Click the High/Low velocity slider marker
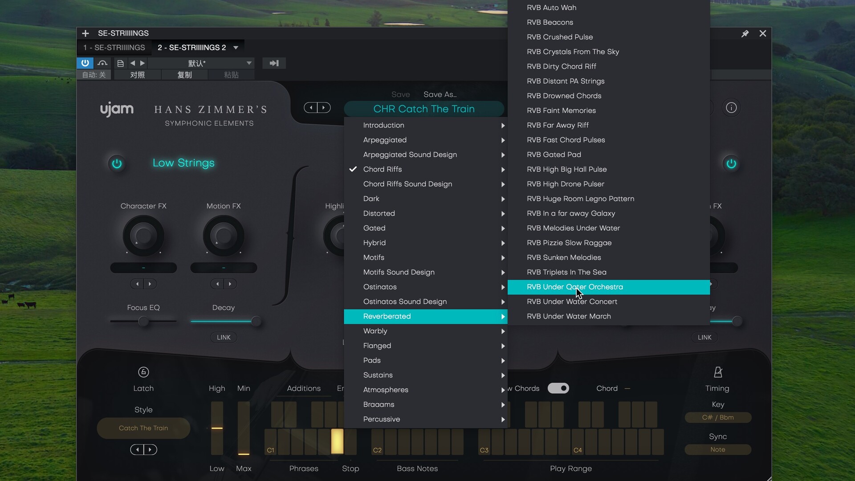The height and width of the screenshot is (481, 855). [217, 428]
